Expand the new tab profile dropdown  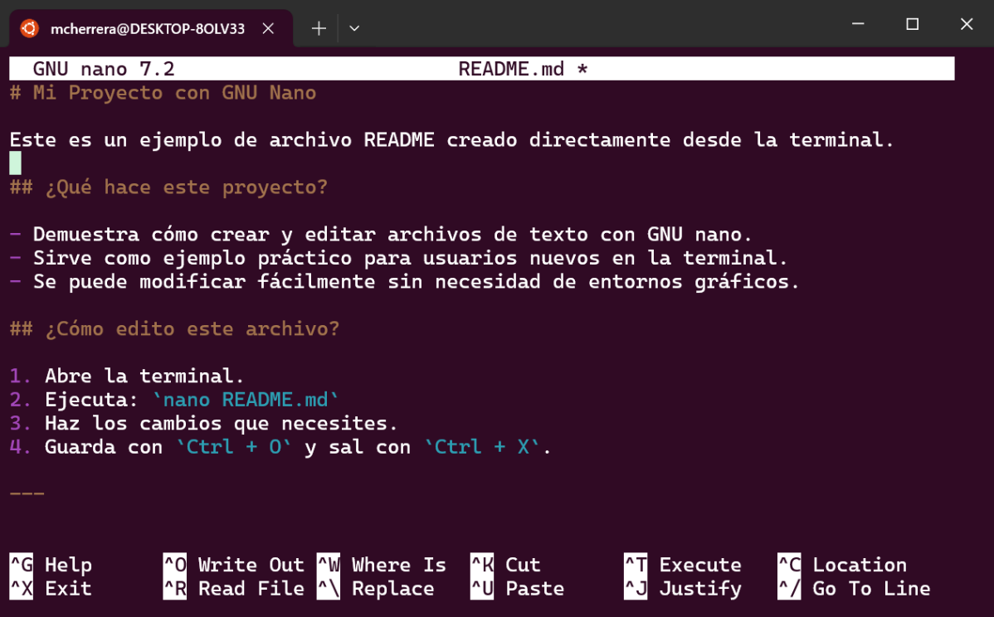coord(354,28)
